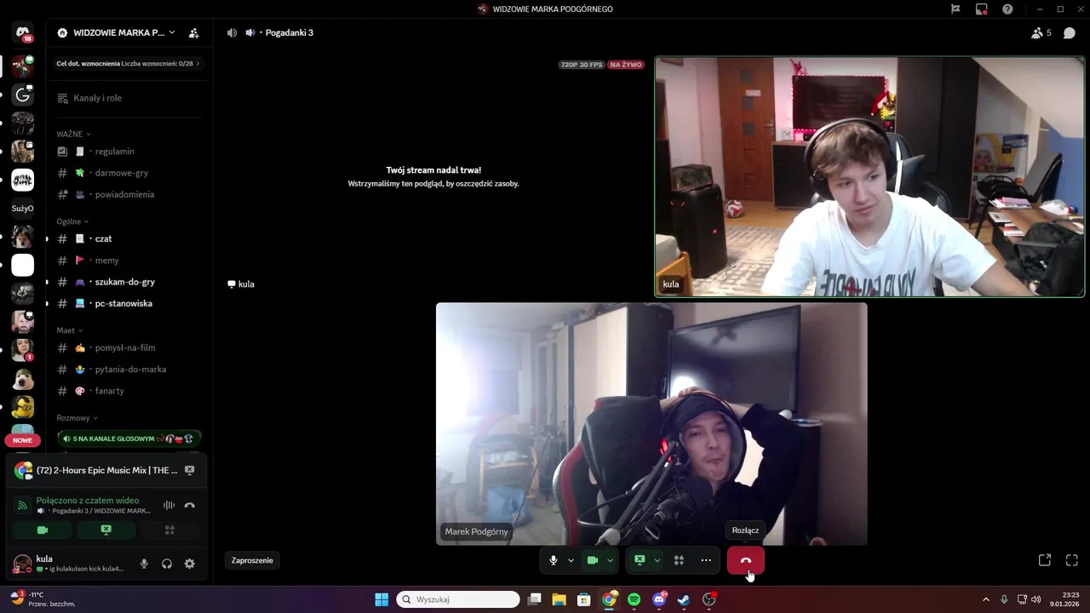Stop screen sharing in the call control bar
The image size is (1090, 613).
click(x=640, y=560)
